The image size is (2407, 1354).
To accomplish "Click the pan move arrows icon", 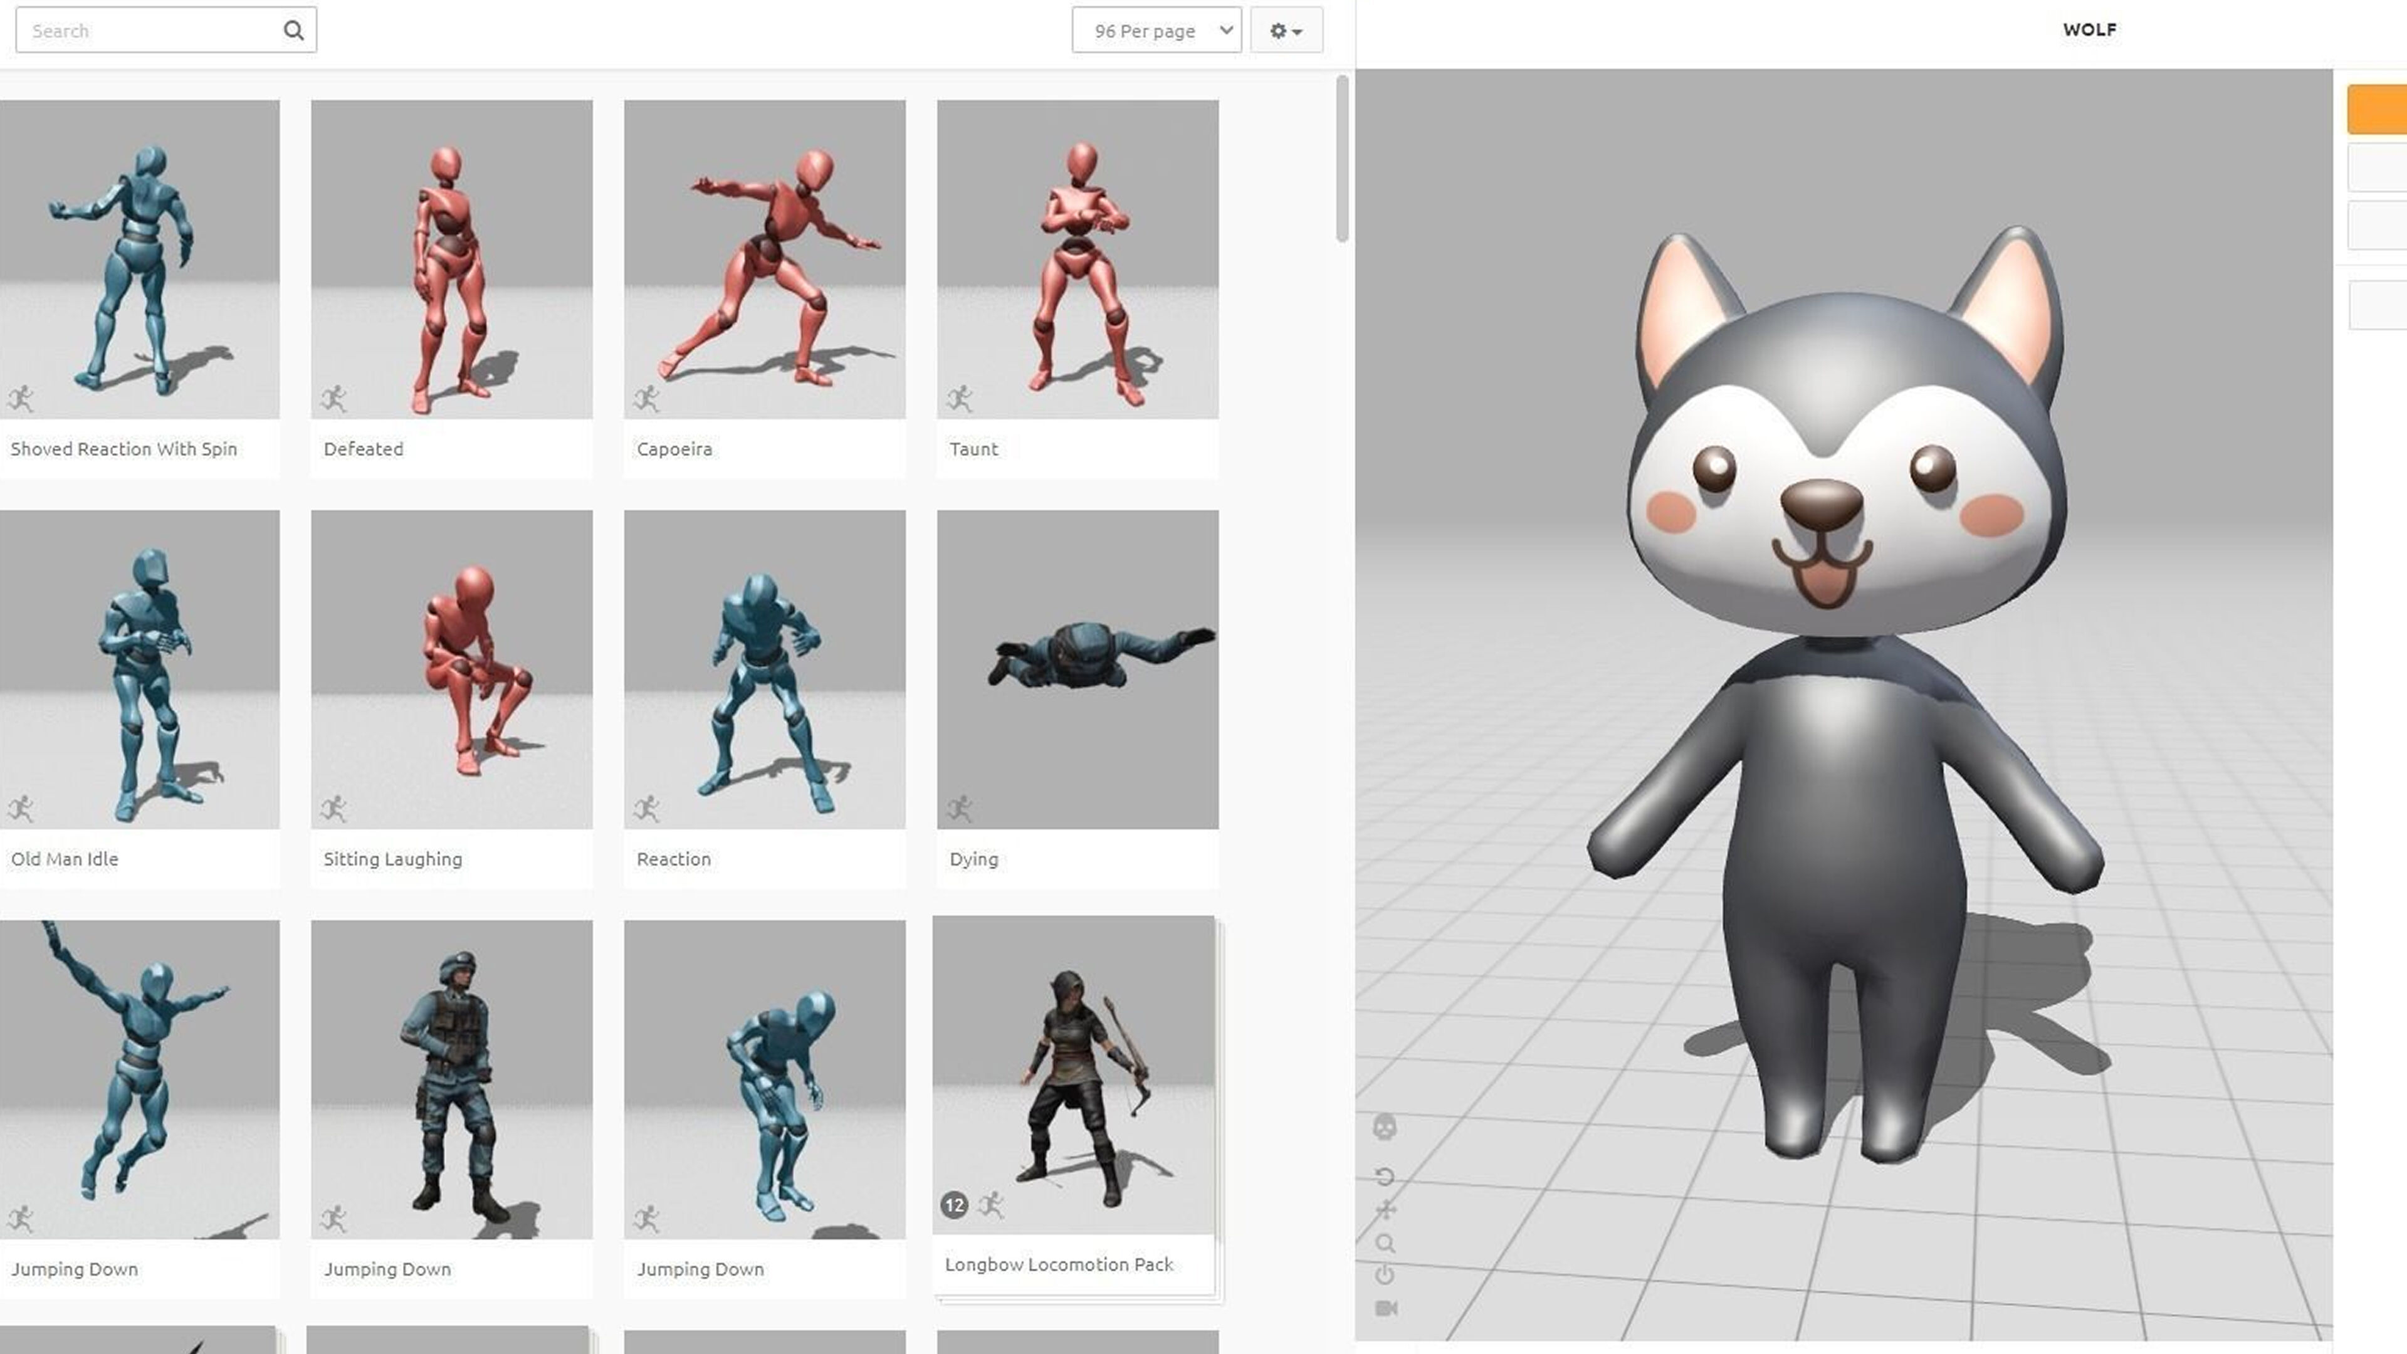I will (x=1385, y=1209).
